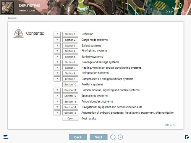
Task: Open Section 4 button
Action: [x=70, y=51]
